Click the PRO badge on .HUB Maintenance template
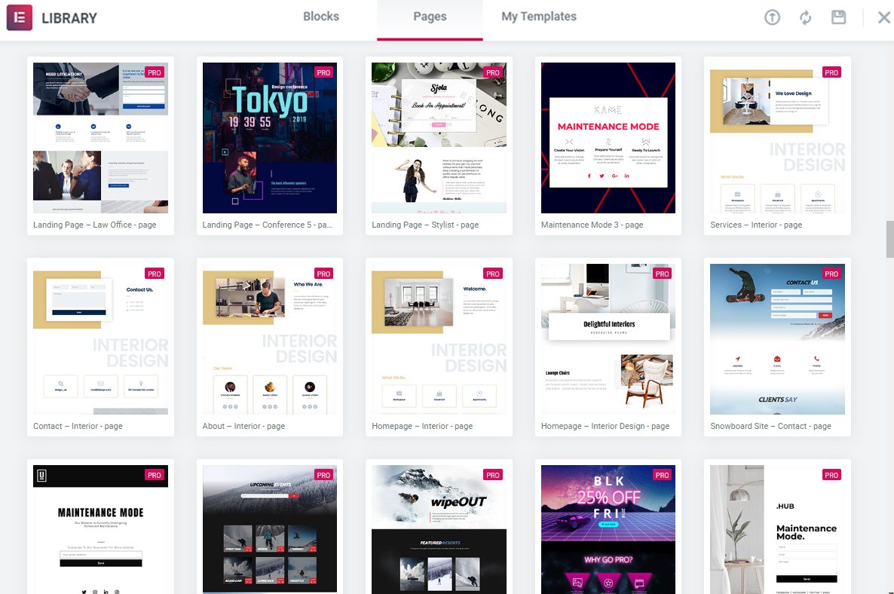This screenshot has height=594, width=894. click(832, 475)
